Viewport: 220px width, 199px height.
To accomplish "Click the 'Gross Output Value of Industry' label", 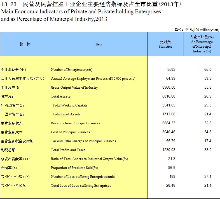I will [74, 88].
